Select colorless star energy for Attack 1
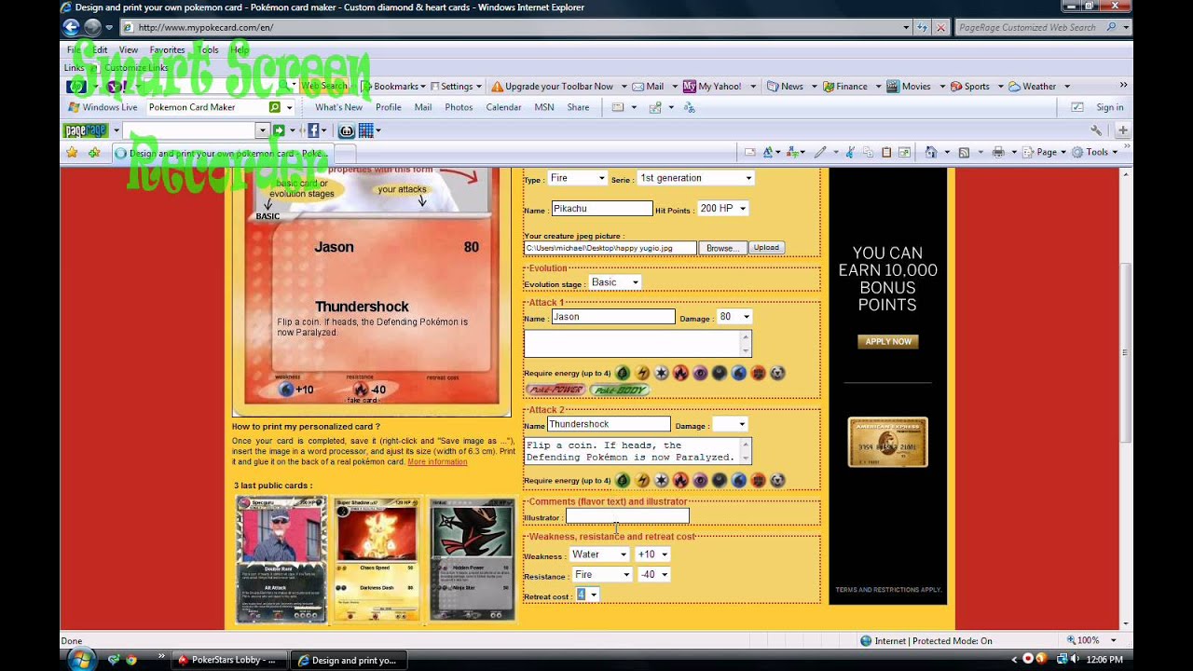Screen dimensions: 1193x671 662,373
